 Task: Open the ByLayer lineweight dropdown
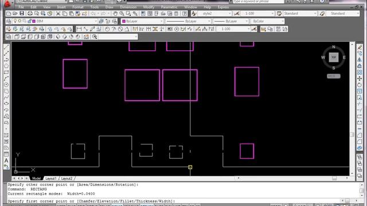[x=246, y=21]
